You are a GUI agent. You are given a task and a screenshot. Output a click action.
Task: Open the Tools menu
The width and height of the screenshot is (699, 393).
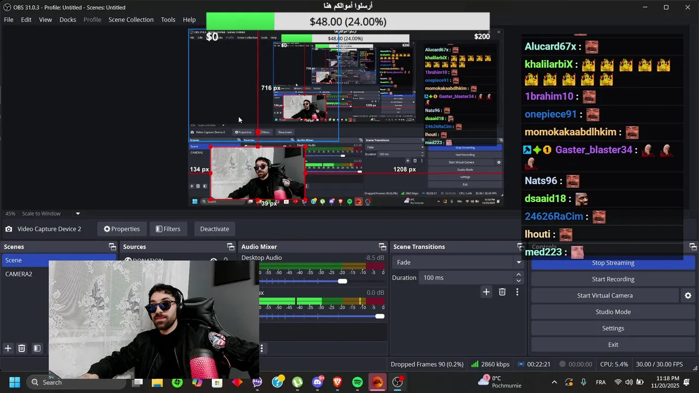click(168, 20)
